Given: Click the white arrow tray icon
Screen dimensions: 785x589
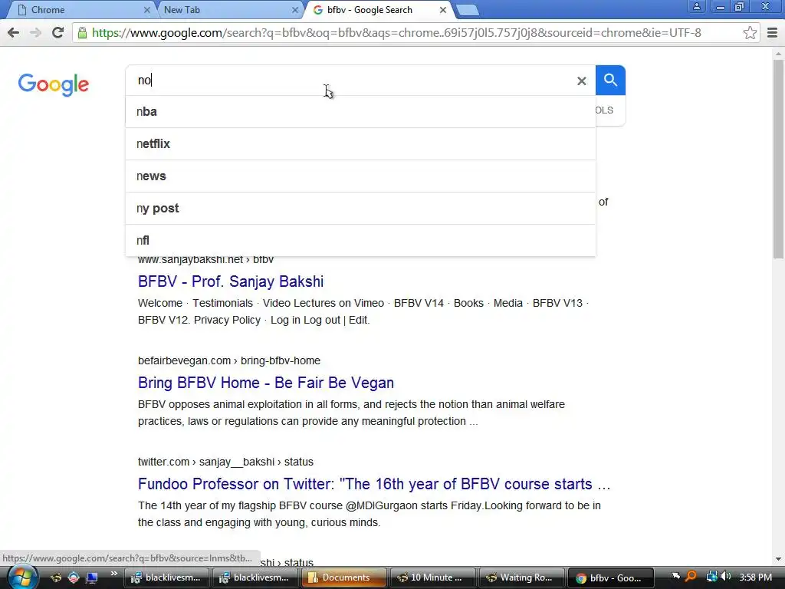Looking at the screenshot, I should coord(676,577).
